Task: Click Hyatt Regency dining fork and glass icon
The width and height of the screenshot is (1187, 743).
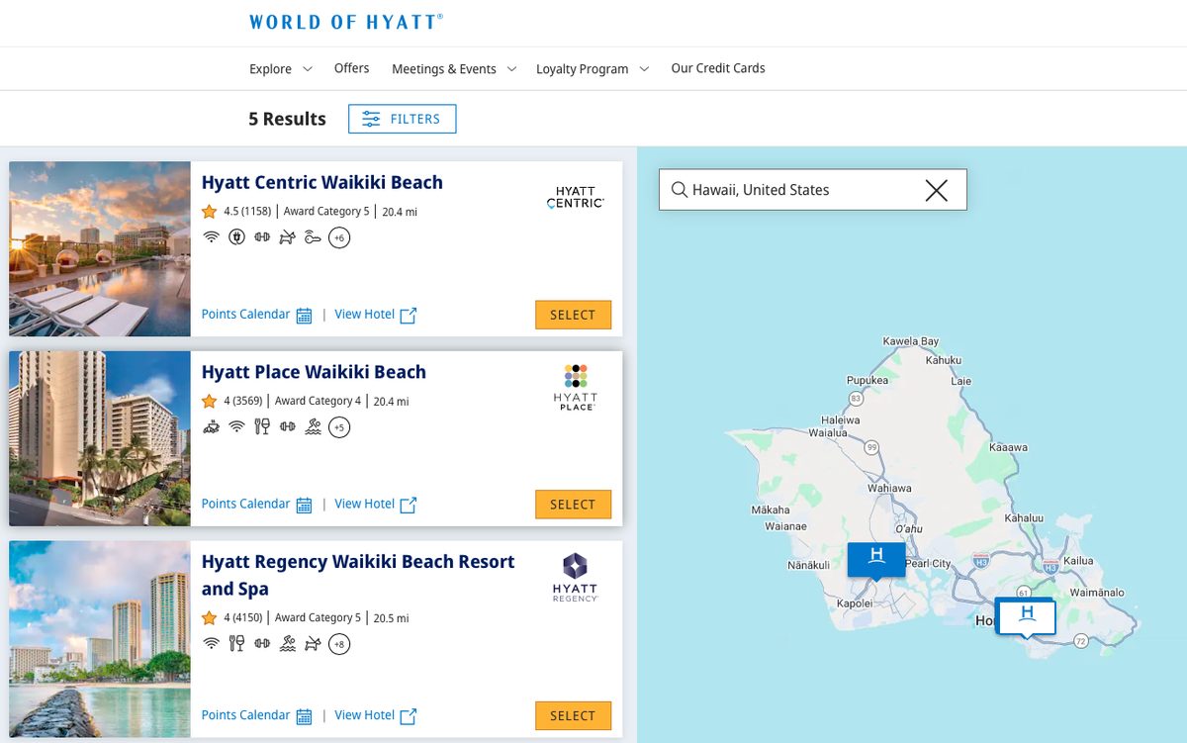Action: (236, 644)
